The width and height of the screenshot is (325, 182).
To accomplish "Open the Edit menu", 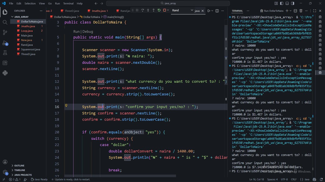I will (x=19, y=4).
